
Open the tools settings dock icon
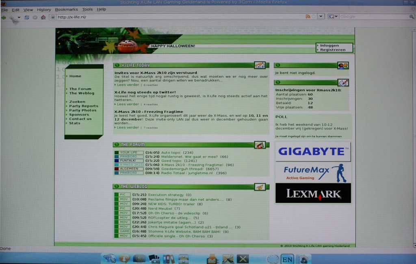[227, 259]
